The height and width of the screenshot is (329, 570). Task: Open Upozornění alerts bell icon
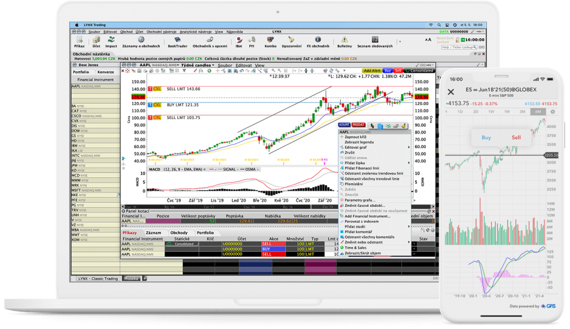(x=292, y=41)
